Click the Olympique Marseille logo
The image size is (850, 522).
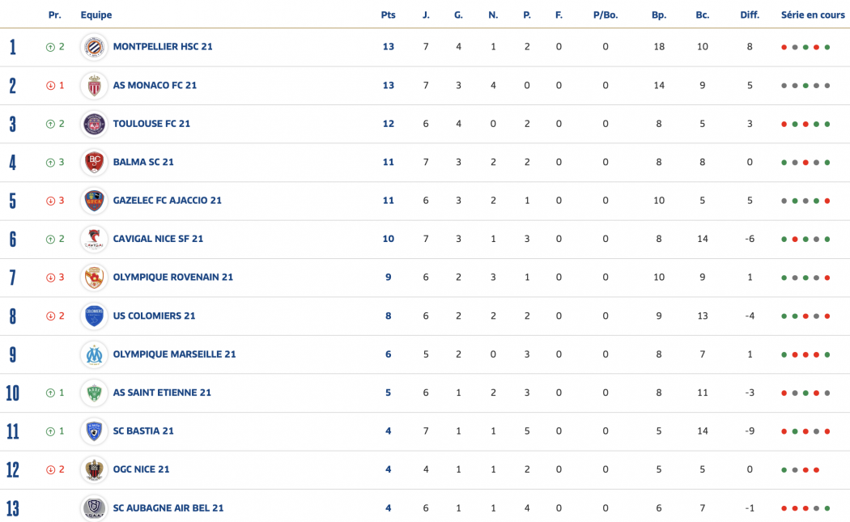94,354
